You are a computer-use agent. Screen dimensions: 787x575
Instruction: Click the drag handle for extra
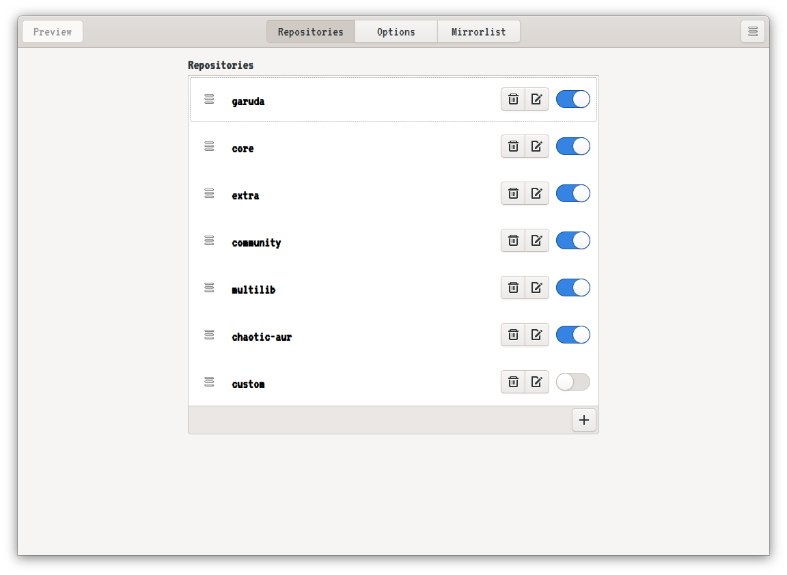(x=209, y=193)
